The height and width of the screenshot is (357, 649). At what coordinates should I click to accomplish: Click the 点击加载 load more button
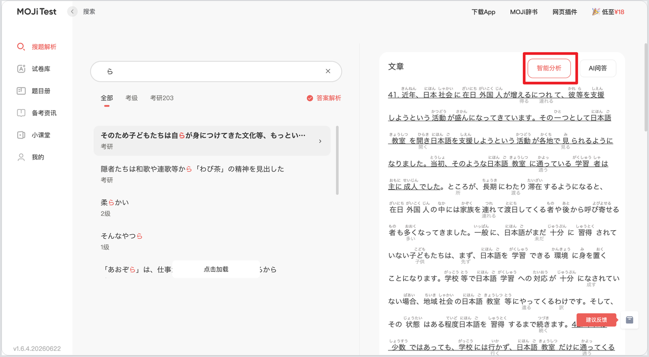(216, 269)
